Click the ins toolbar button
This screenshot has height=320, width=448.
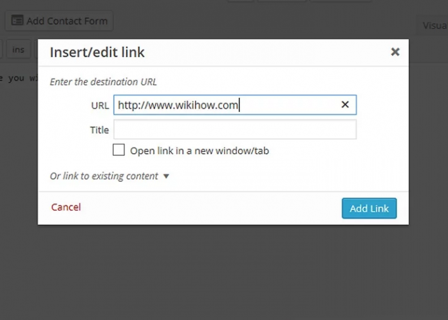[18, 50]
